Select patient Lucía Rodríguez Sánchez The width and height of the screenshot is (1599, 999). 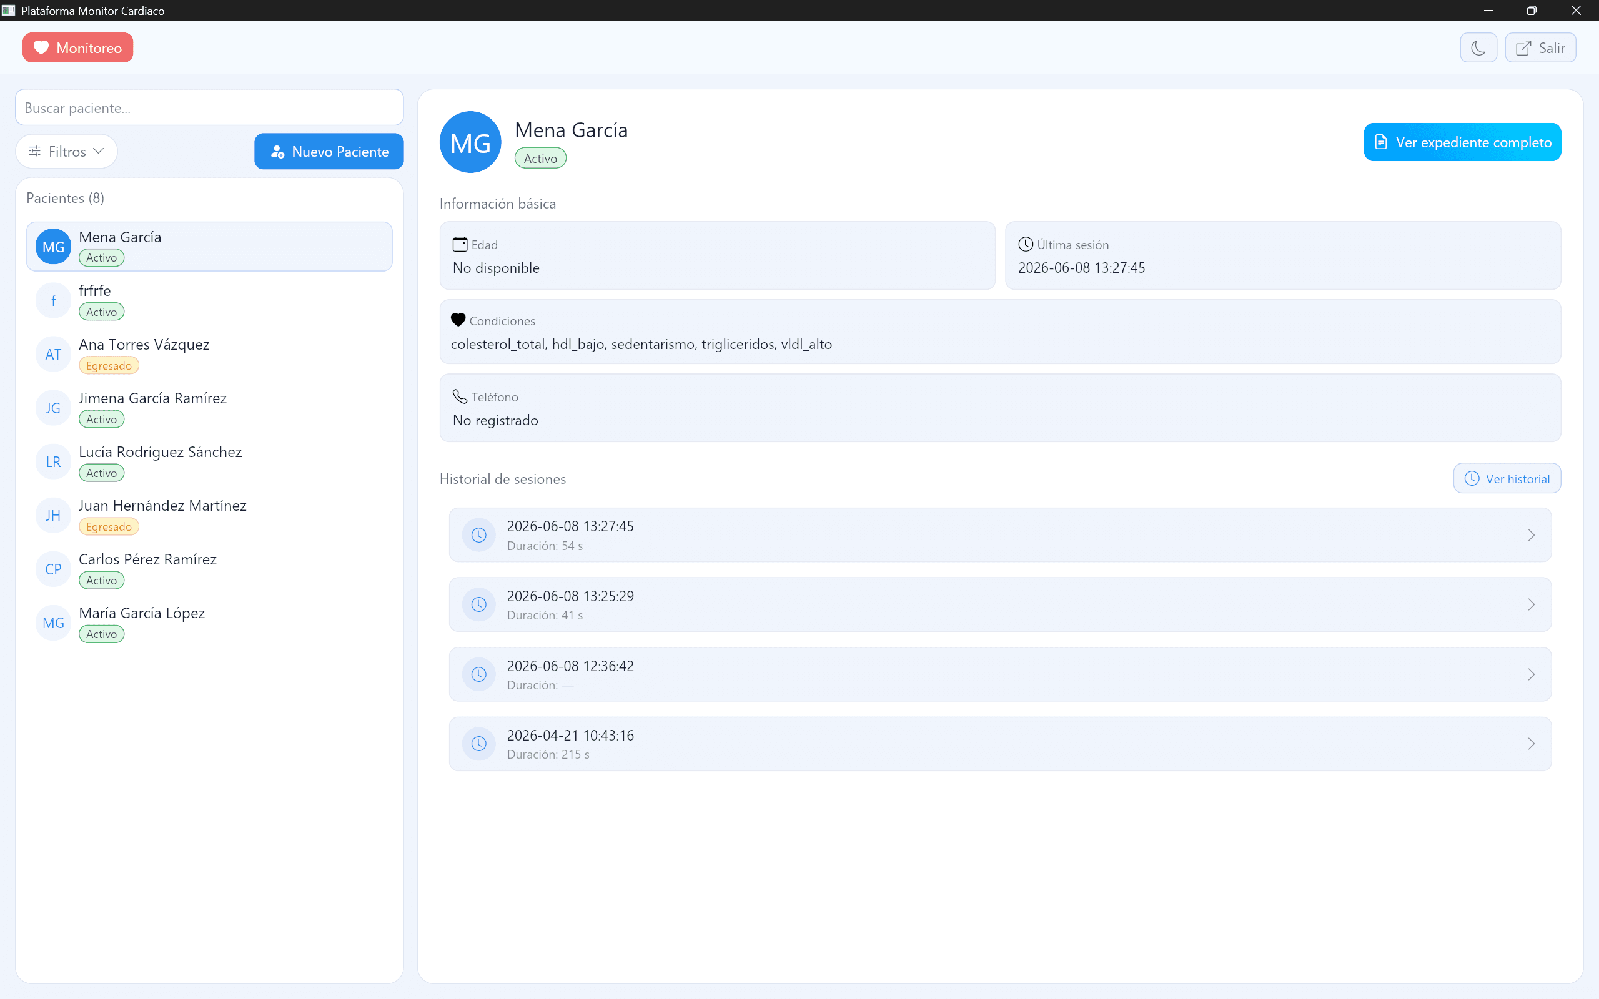(x=209, y=462)
